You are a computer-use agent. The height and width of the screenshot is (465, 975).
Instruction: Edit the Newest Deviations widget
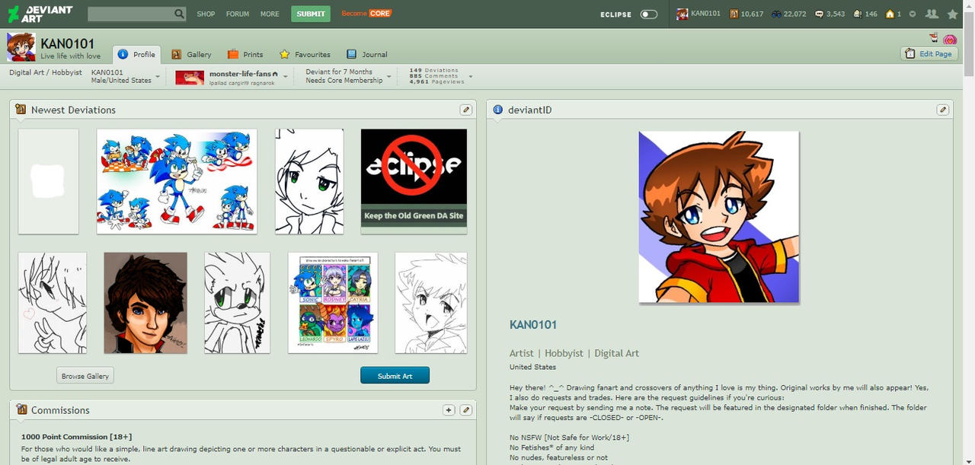pos(466,110)
